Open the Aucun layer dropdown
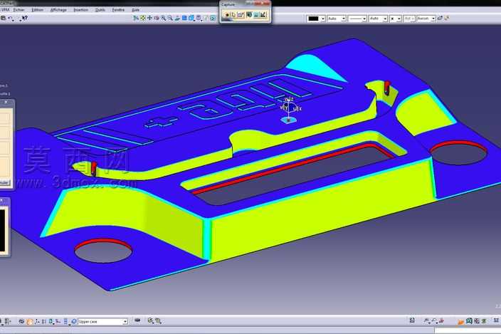Viewport: 501px width, 334px height. coord(426,19)
